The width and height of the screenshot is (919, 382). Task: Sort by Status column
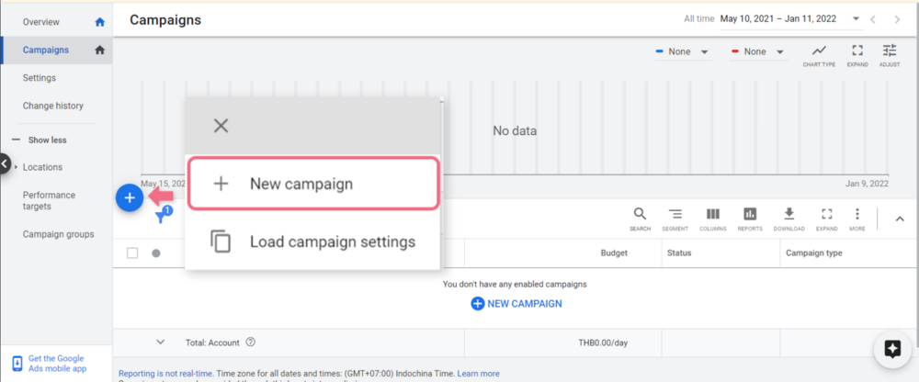pyautogui.click(x=679, y=253)
